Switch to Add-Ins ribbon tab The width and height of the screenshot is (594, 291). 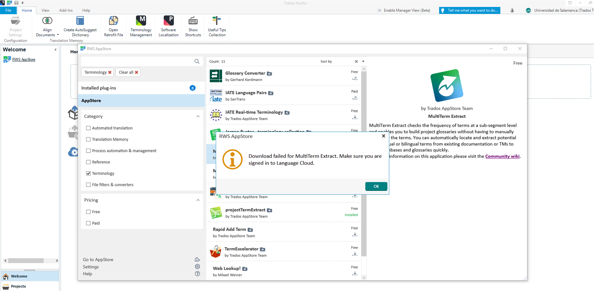66,11
